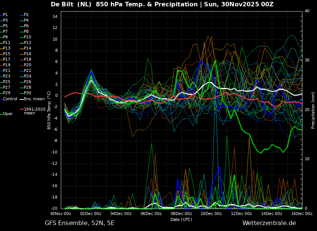Image resolution: width=317 pixels, height=231 pixels.
Task: Click the Wetterzentrale.de watermark text
Action: [x=269, y=223]
